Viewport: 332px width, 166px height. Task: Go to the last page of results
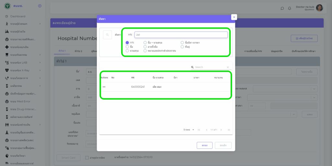tap(229, 130)
